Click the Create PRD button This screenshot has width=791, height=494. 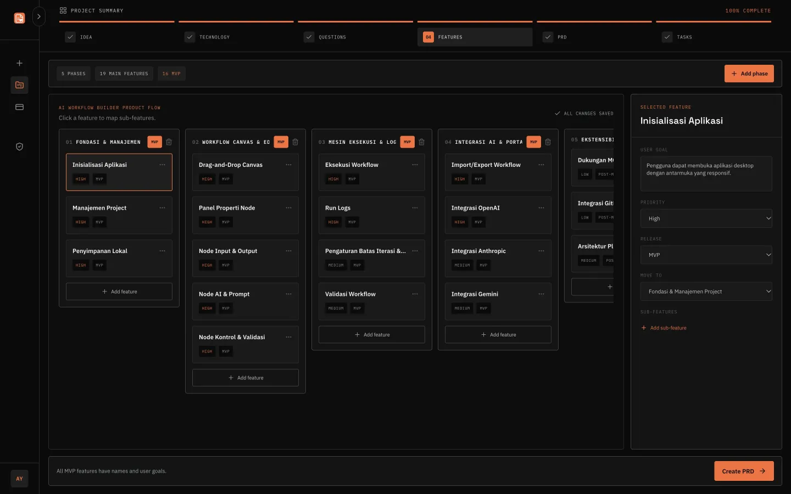(x=744, y=471)
